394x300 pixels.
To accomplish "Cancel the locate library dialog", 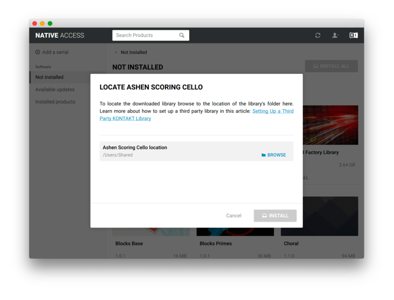I will pos(233,216).
